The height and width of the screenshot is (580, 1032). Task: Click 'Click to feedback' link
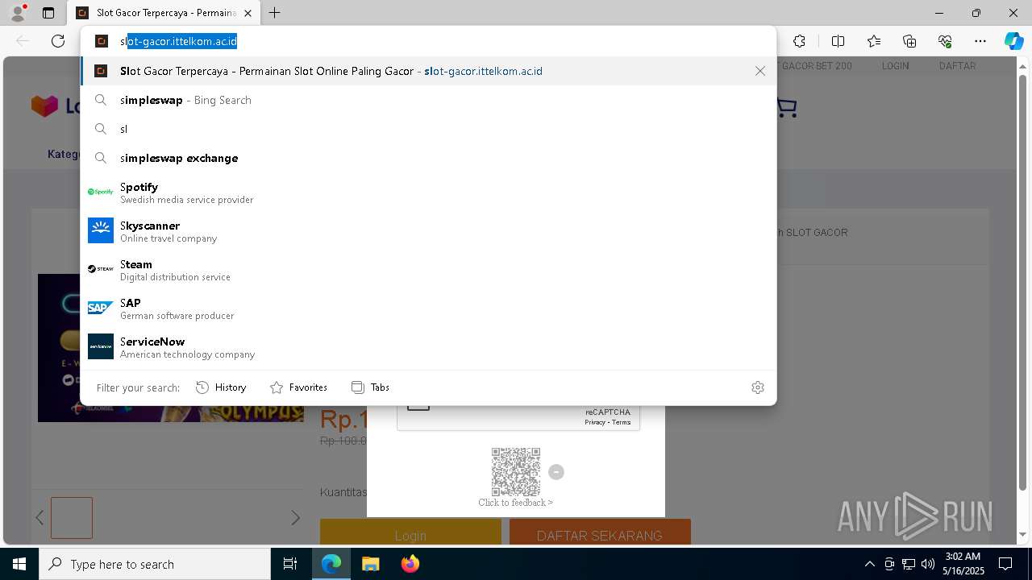tap(516, 503)
